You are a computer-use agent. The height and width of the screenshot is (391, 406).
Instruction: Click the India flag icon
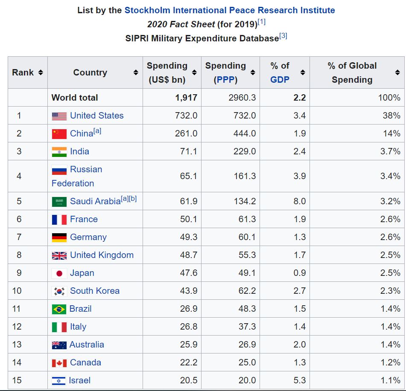(59, 152)
